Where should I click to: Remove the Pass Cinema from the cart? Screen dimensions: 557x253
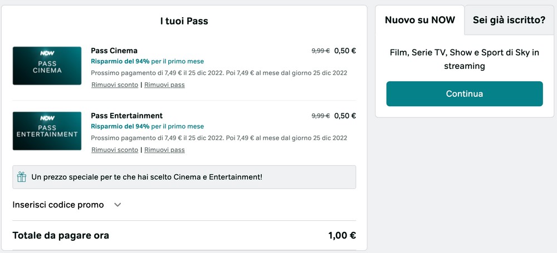pyautogui.click(x=164, y=85)
